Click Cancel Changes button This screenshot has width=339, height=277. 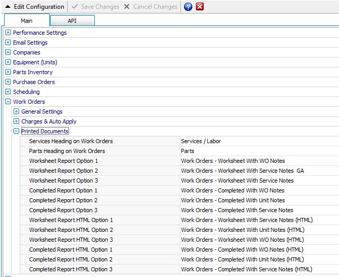151,7
